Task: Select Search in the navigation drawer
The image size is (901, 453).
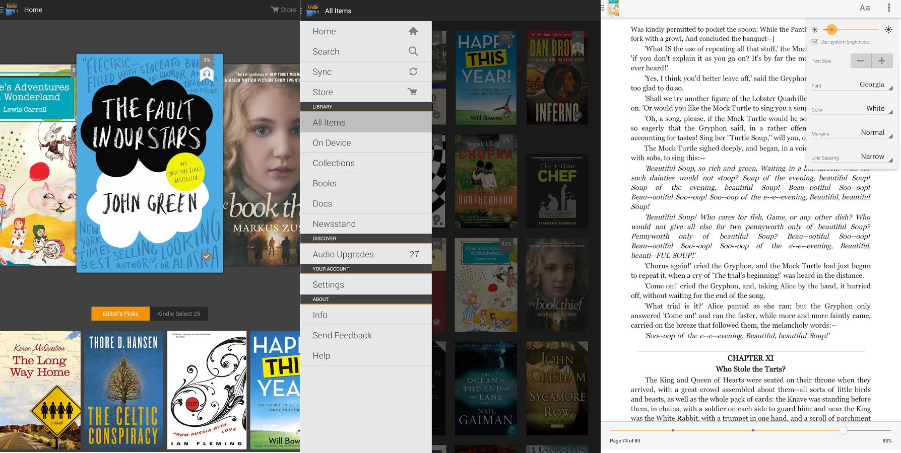Action: coord(366,51)
